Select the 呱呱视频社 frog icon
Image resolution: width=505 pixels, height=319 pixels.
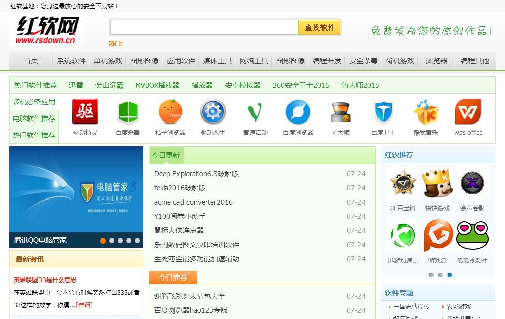point(472,235)
